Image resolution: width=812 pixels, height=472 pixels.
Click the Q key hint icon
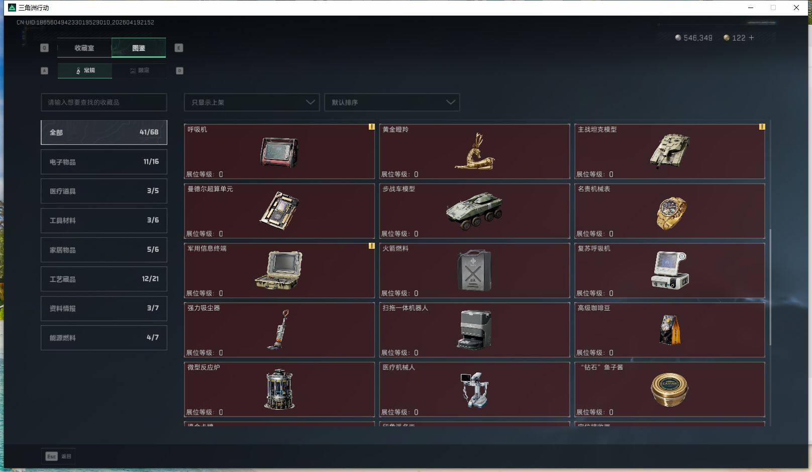tap(45, 48)
